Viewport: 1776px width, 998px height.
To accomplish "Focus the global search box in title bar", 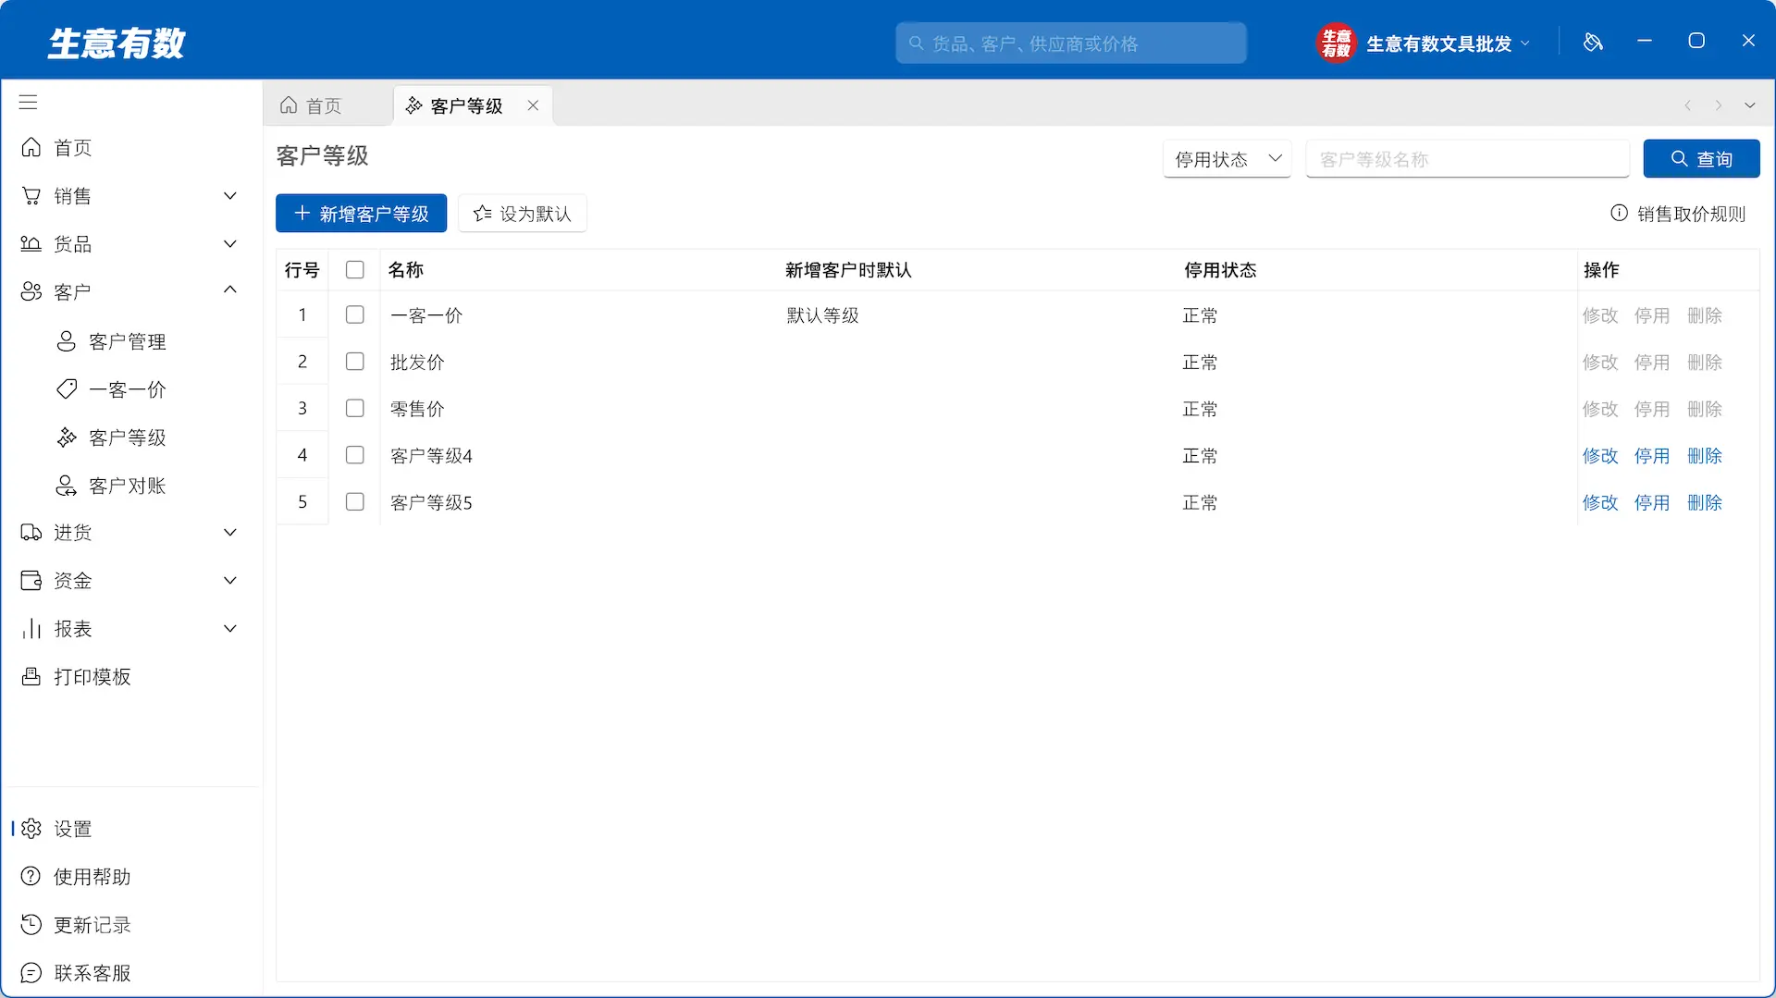I will [x=1071, y=43].
